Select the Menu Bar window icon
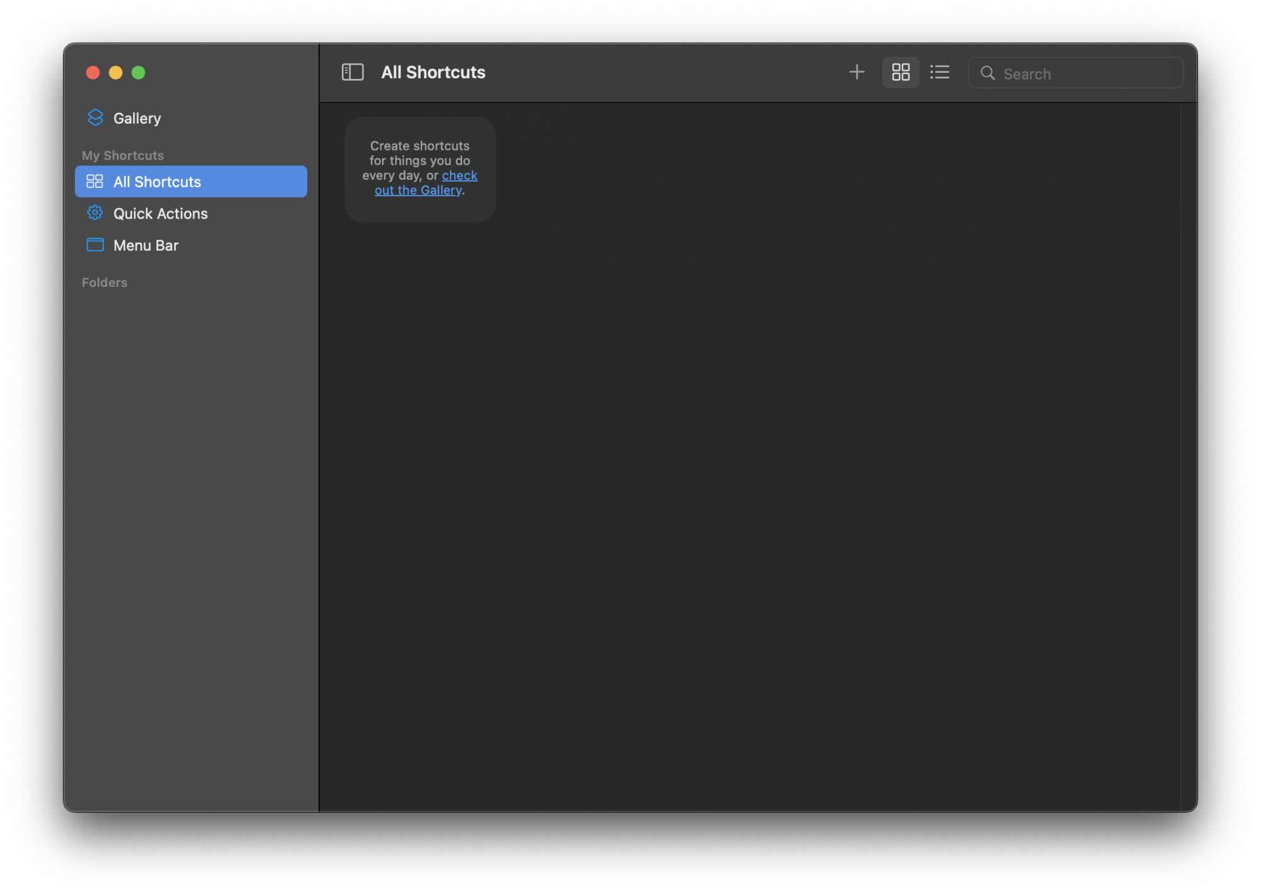The width and height of the screenshot is (1261, 896). pos(95,245)
